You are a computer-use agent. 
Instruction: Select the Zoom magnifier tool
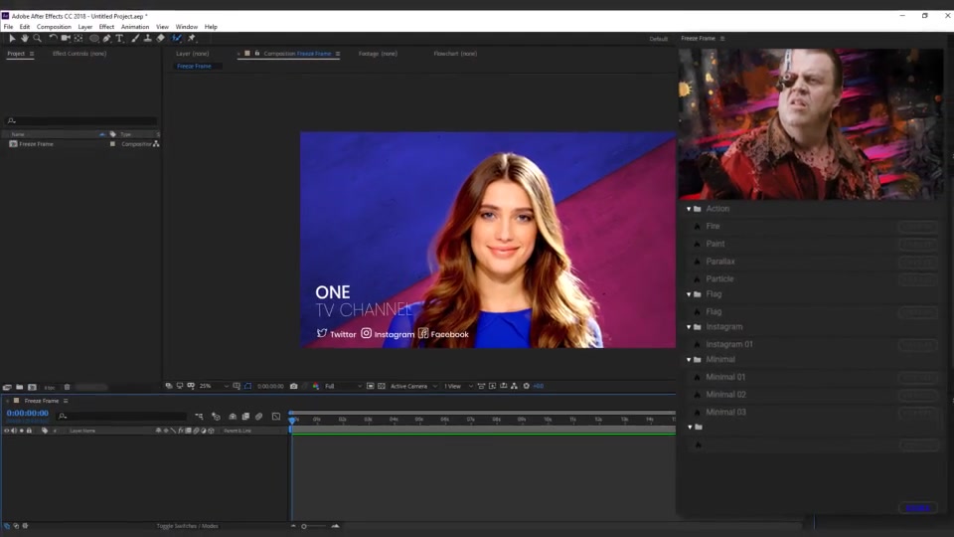point(37,38)
